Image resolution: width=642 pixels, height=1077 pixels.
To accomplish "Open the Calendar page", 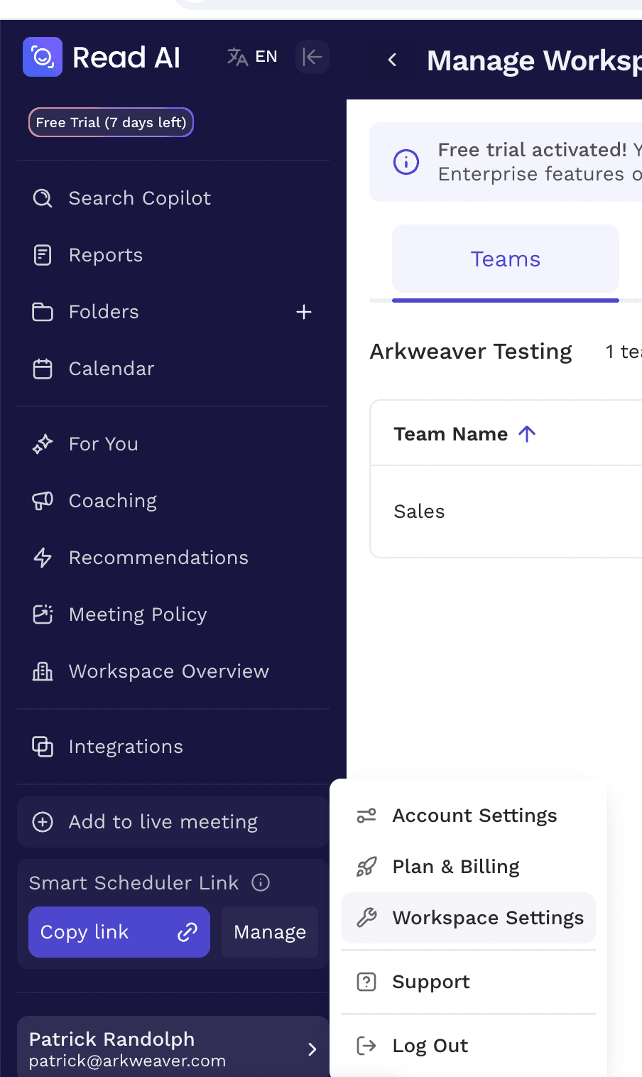I will tap(111, 369).
